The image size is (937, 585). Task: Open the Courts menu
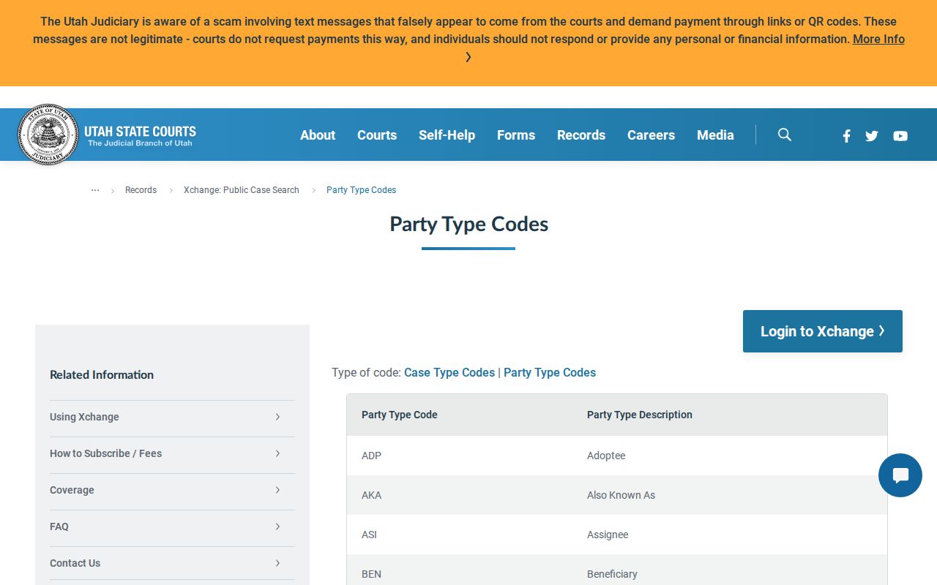click(x=377, y=135)
